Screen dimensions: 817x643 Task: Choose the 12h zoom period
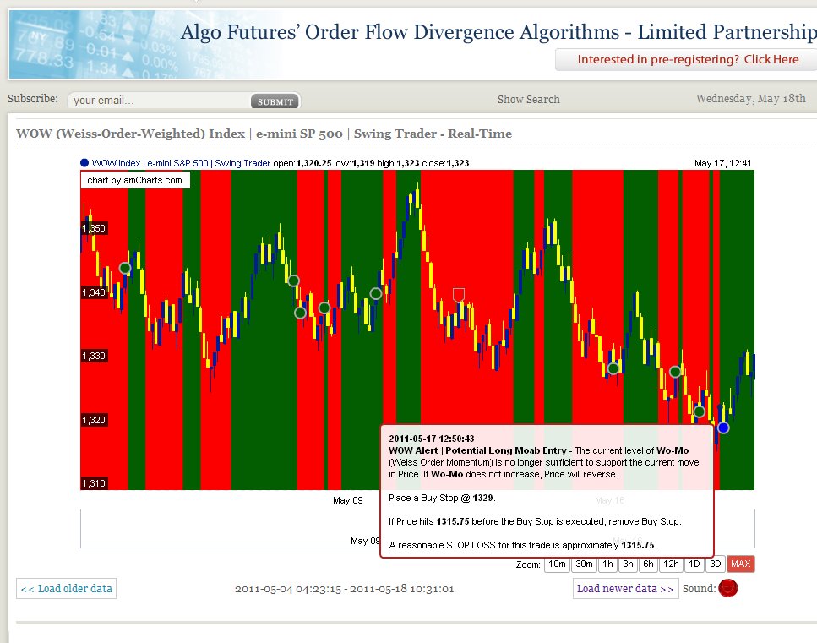click(671, 564)
